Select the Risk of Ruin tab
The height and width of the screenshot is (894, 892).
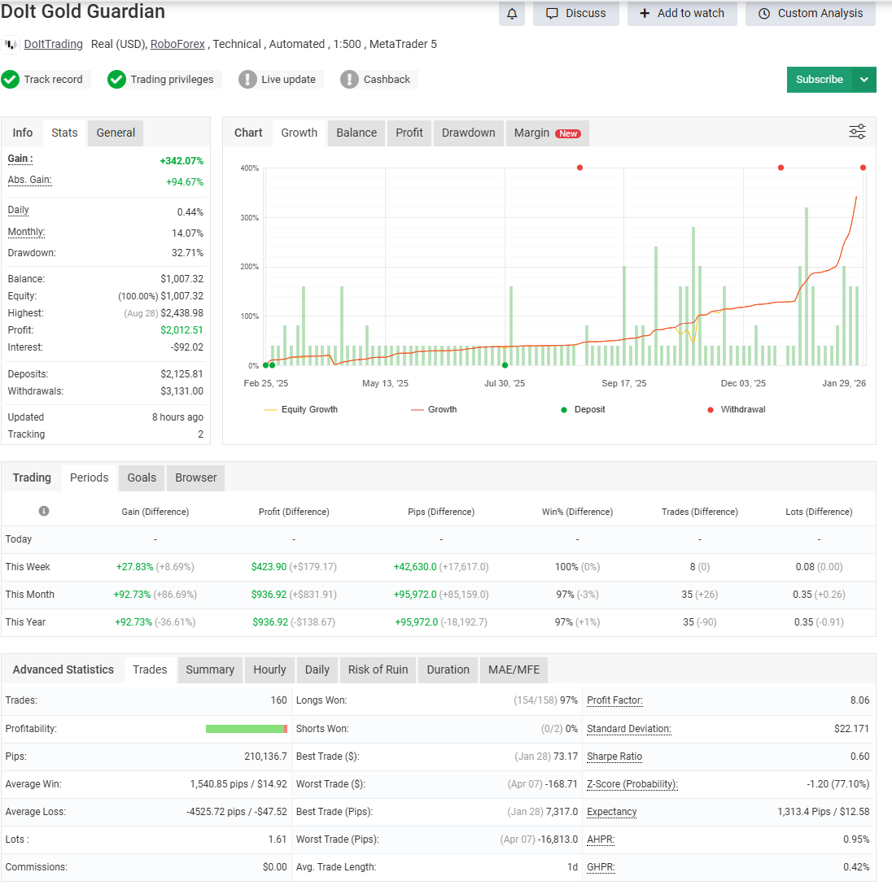click(x=378, y=669)
